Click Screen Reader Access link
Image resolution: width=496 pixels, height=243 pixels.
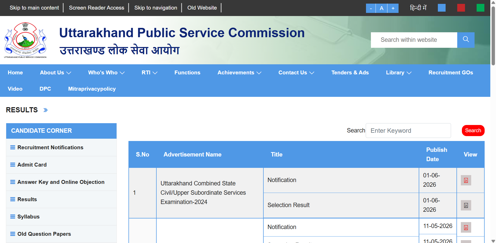pyautogui.click(x=97, y=8)
